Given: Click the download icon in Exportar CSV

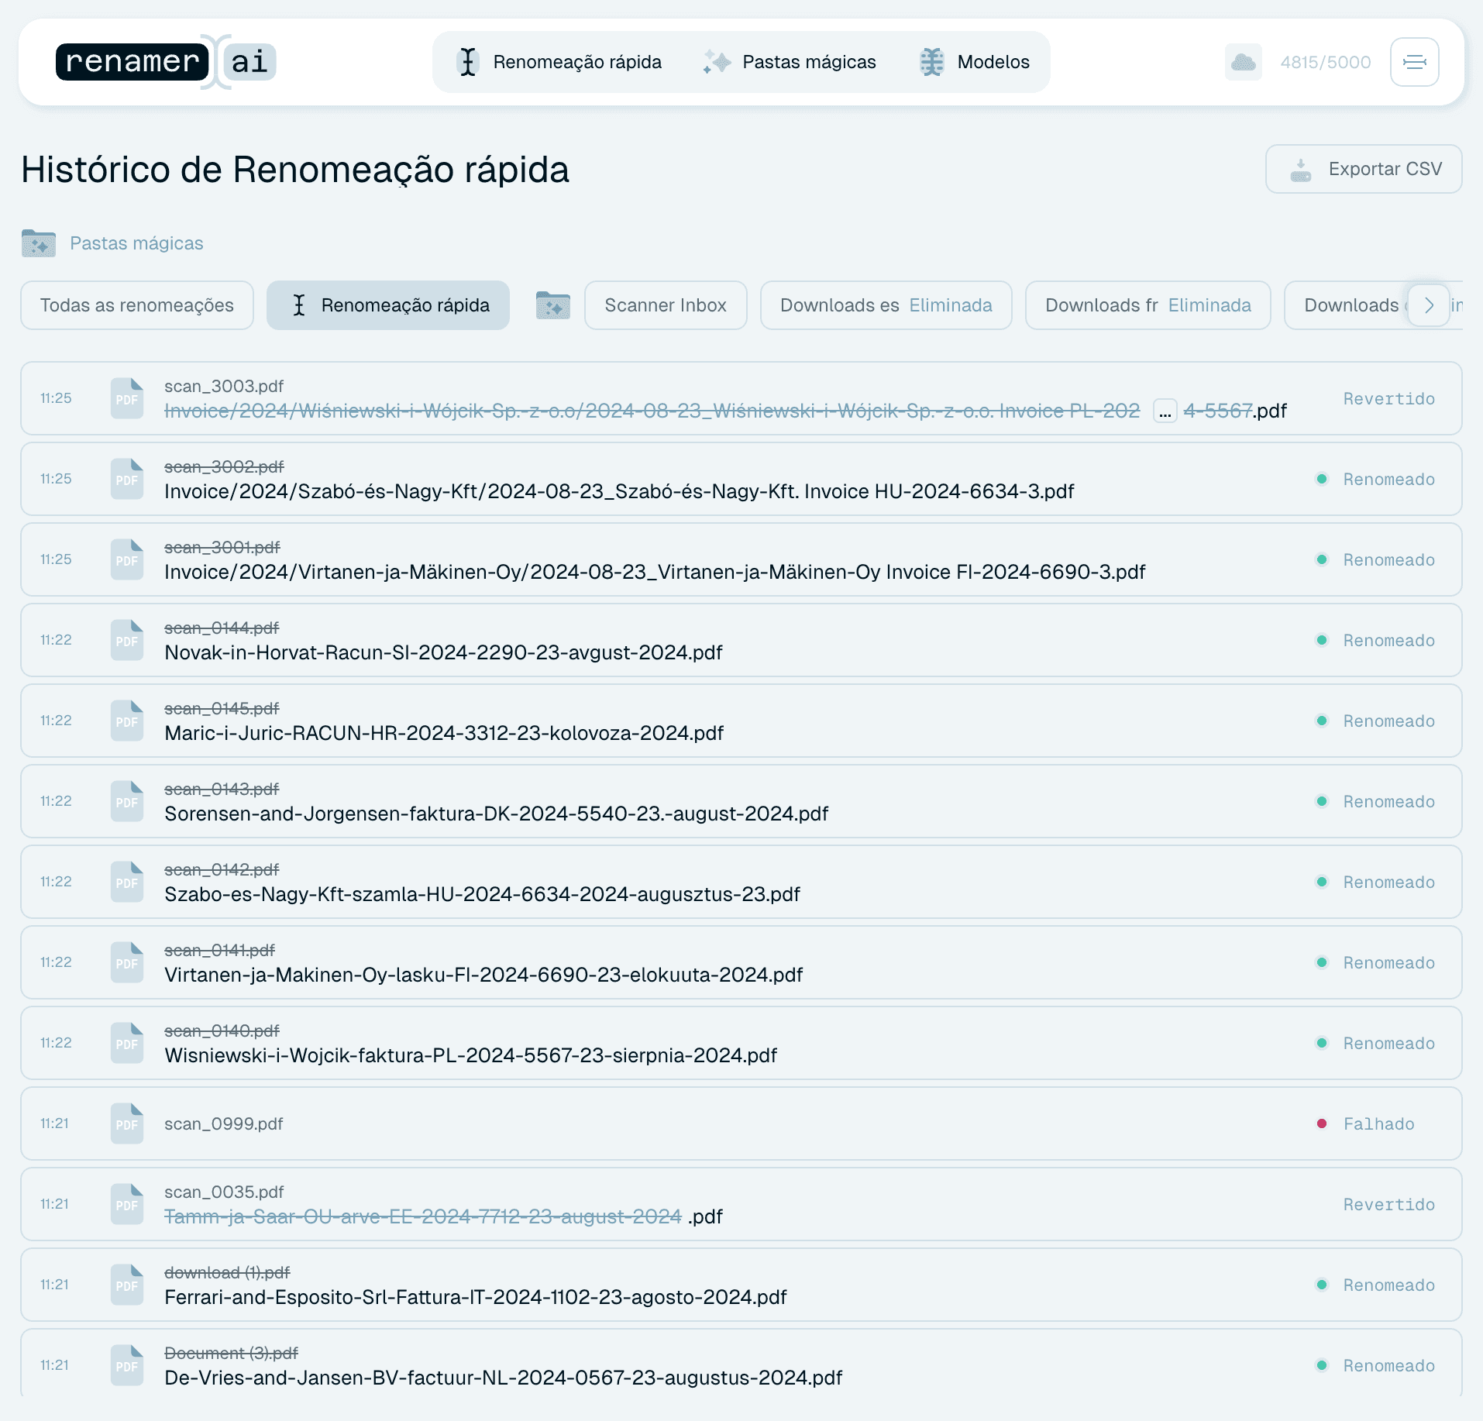Looking at the screenshot, I should point(1301,170).
